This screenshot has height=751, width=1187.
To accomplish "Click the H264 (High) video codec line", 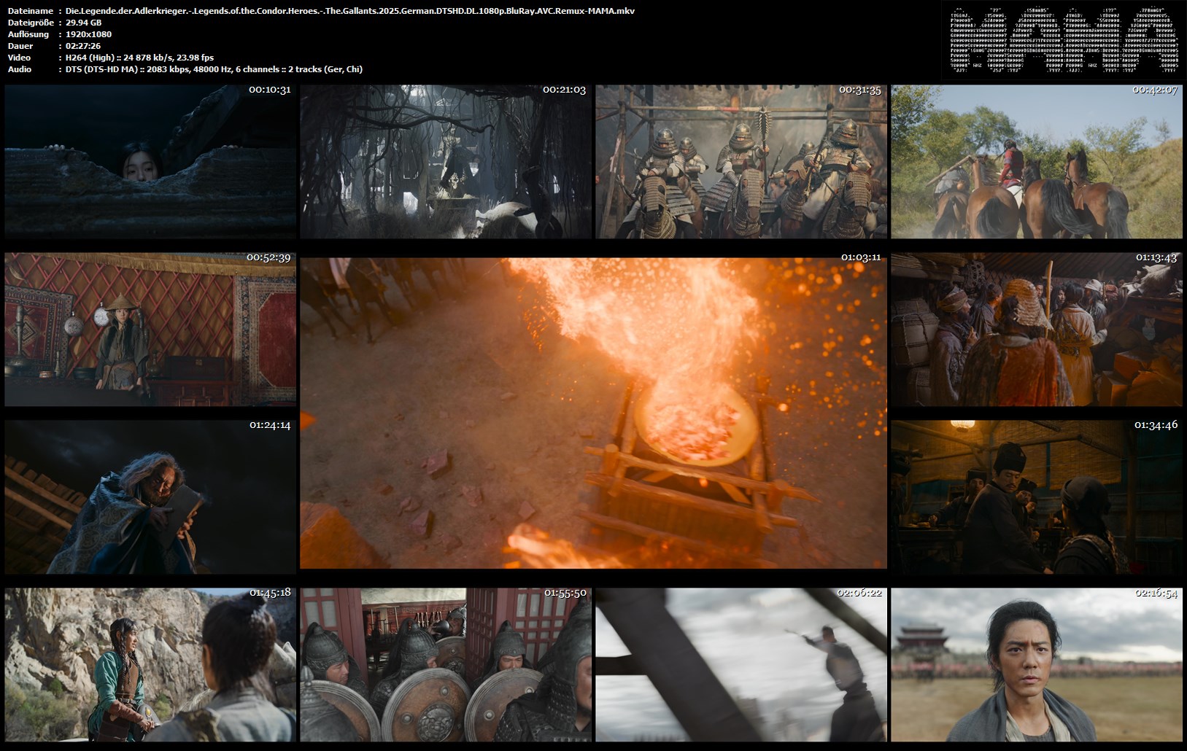I will click(x=140, y=58).
